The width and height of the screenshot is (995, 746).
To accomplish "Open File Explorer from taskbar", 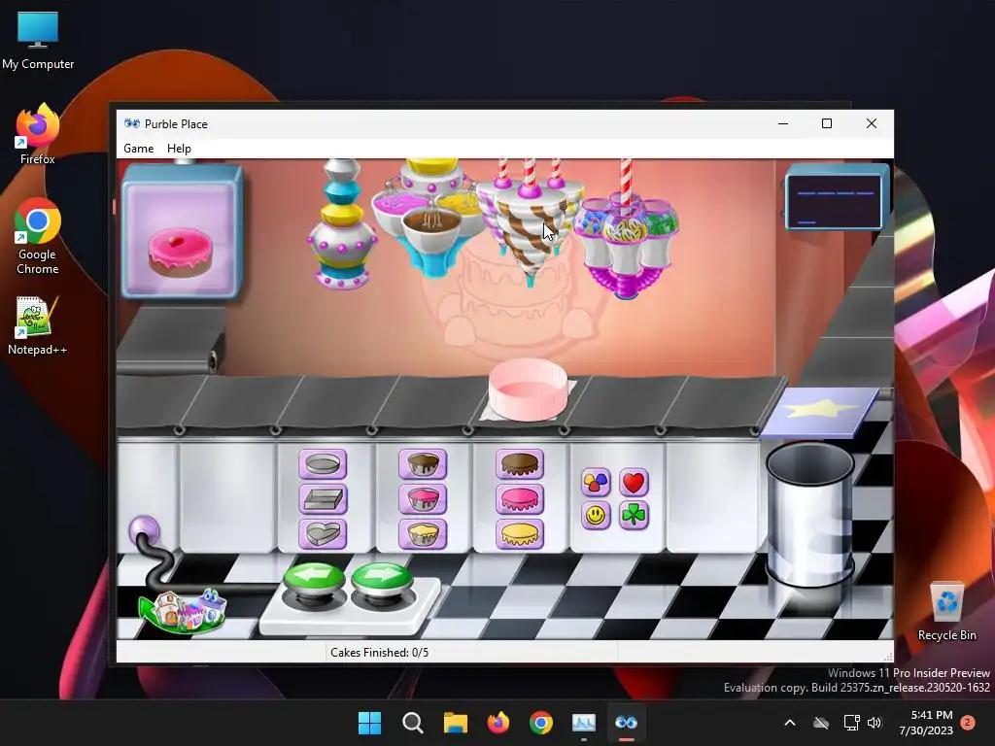I will [x=455, y=723].
